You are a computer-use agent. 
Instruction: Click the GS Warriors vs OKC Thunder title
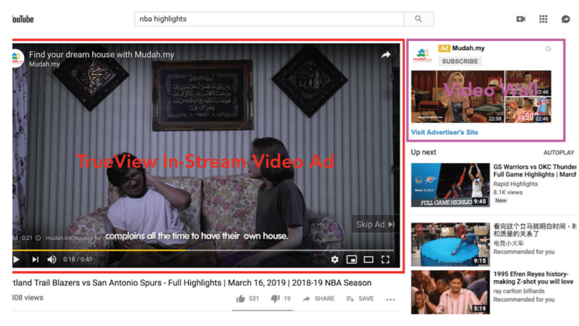[535, 171]
